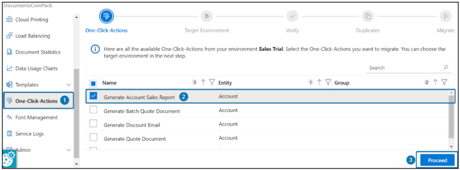Viewport: 460px width, 170px height.
Task: Click Account entity in Batch Quote row
Action: click(x=228, y=110)
